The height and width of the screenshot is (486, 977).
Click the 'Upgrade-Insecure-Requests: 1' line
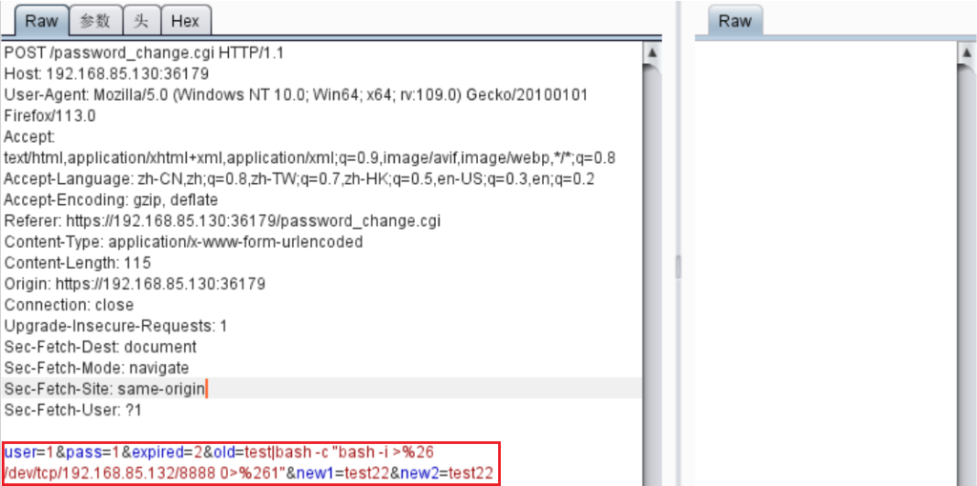pyautogui.click(x=115, y=326)
